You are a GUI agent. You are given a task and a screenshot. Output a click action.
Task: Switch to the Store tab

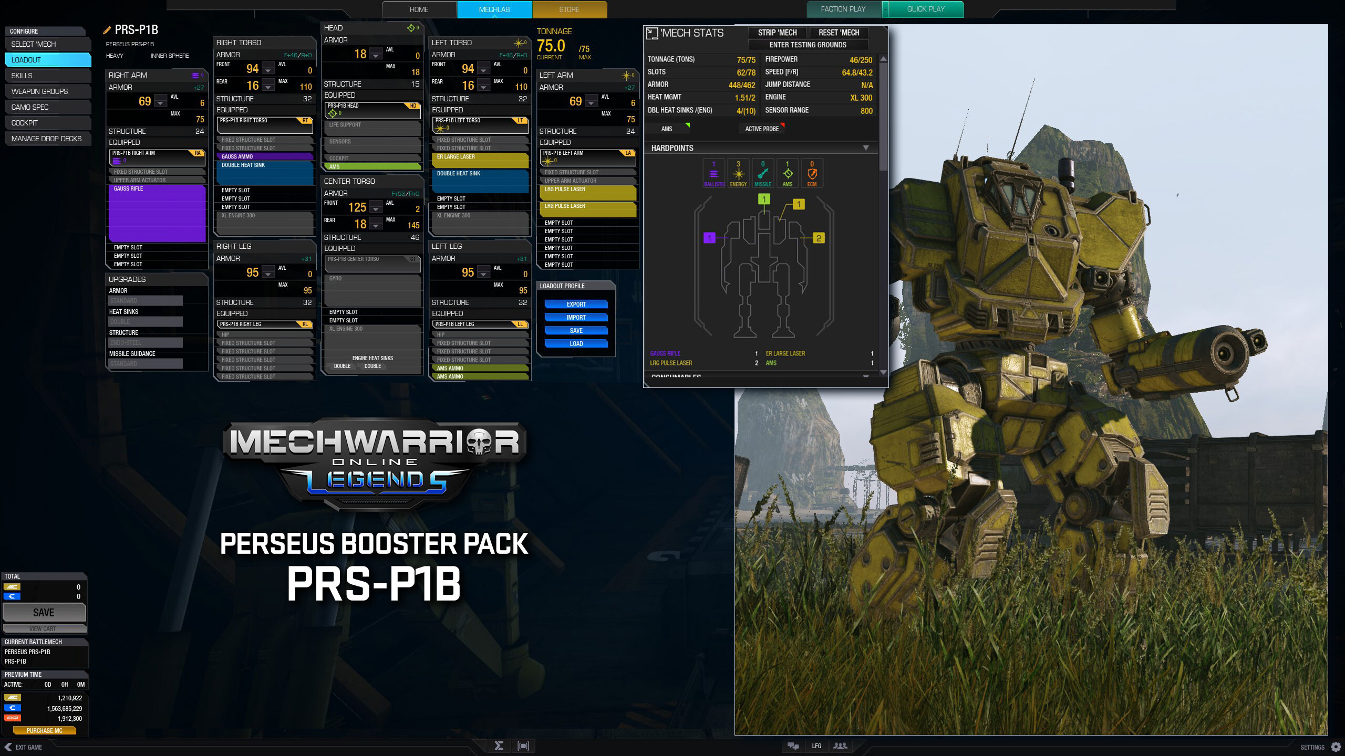click(x=570, y=9)
